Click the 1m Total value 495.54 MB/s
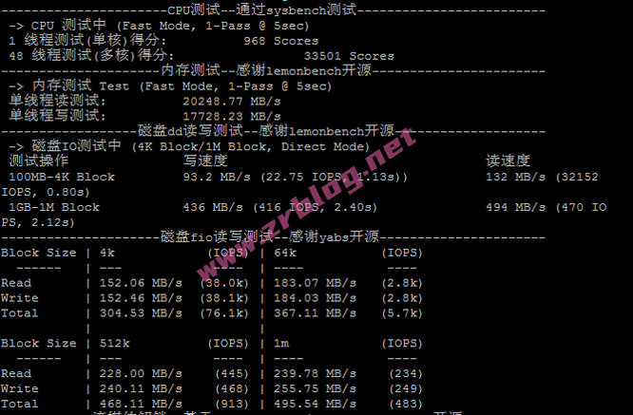633x415 pixels. 315,405
